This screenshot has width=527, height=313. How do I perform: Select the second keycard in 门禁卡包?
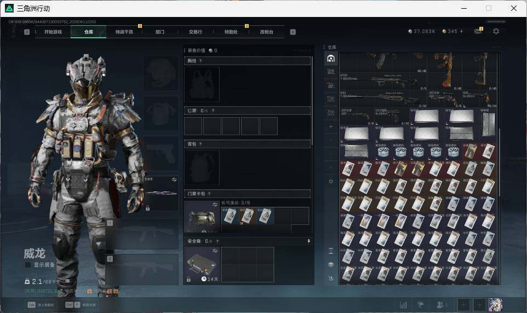[x=248, y=216]
